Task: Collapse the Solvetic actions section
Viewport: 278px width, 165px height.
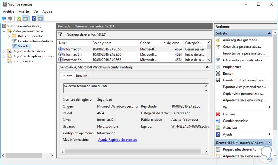Action: [269, 33]
